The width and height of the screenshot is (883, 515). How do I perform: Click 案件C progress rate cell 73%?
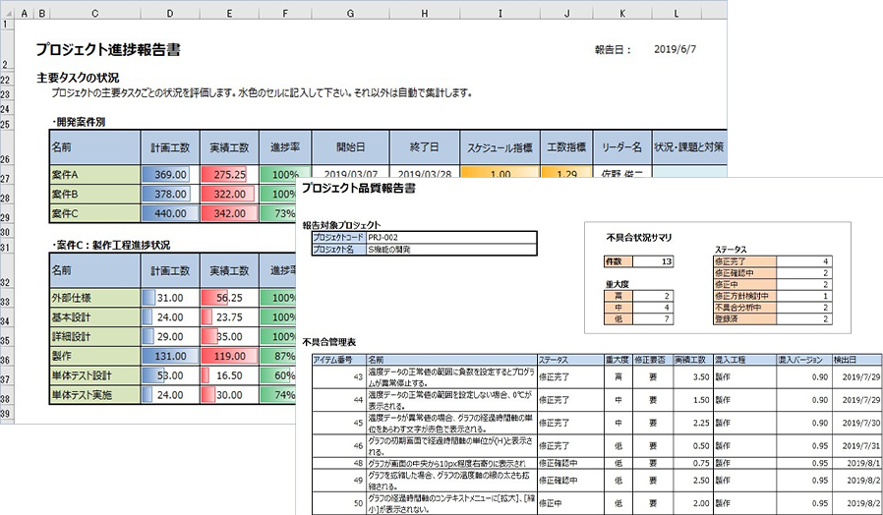coord(285,213)
